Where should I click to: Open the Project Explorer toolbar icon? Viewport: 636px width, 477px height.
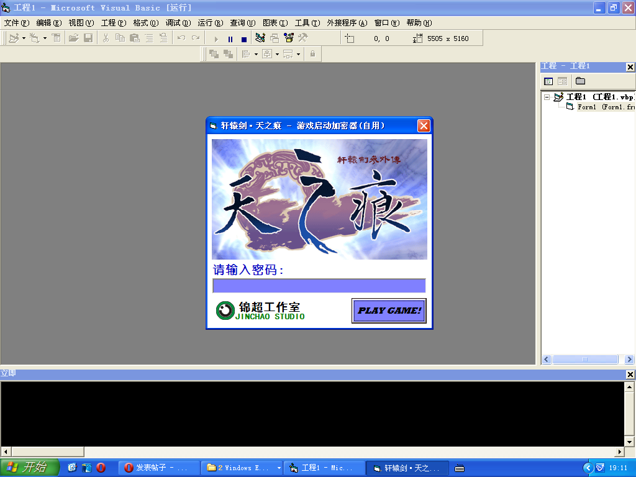click(x=260, y=38)
